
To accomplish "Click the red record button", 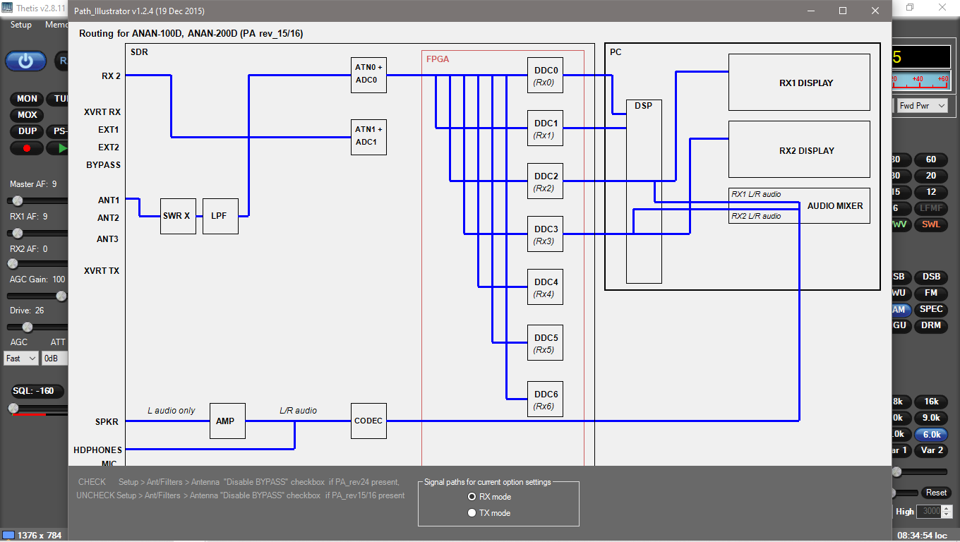I will pos(27,148).
